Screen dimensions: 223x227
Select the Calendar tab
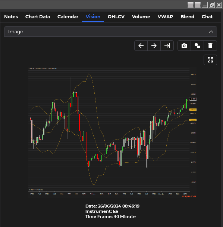[x=68, y=17]
